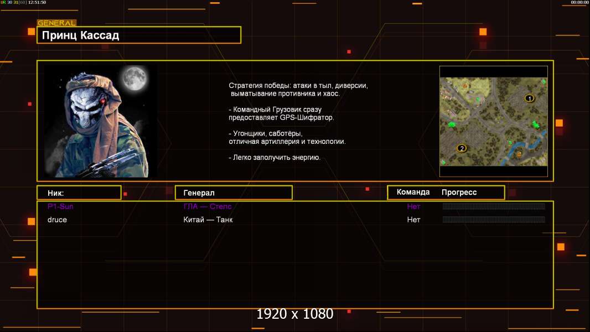The width and height of the screenshot is (590, 332).
Task: Click the moon in the portrait image
Action: [x=134, y=78]
